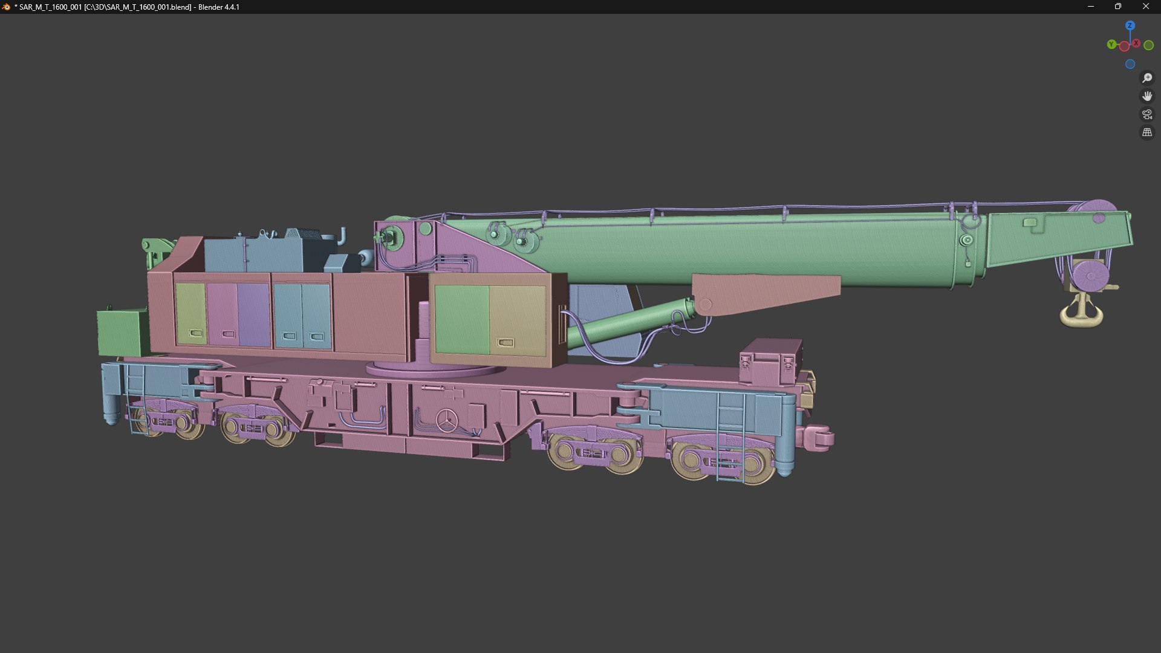Minimize the Blender window
Image resolution: width=1161 pixels, height=653 pixels.
pyautogui.click(x=1091, y=7)
